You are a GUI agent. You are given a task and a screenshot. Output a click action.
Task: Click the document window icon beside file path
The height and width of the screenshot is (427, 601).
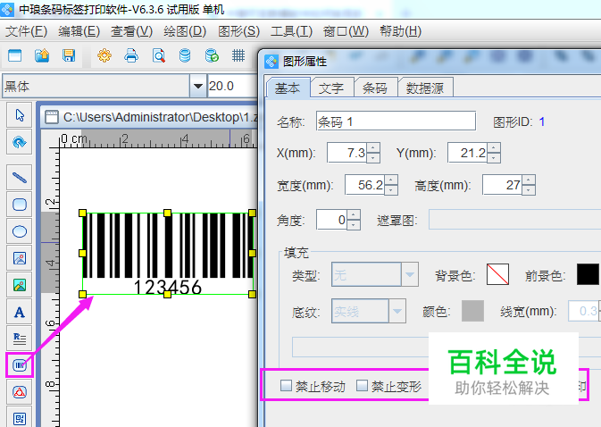(x=52, y=117)
